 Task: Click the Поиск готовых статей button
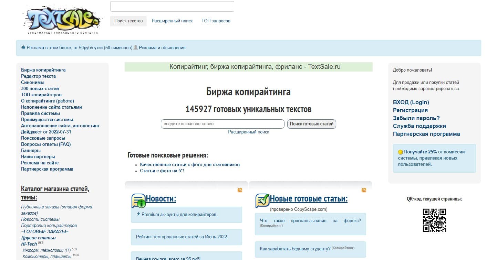click(312, 124)
